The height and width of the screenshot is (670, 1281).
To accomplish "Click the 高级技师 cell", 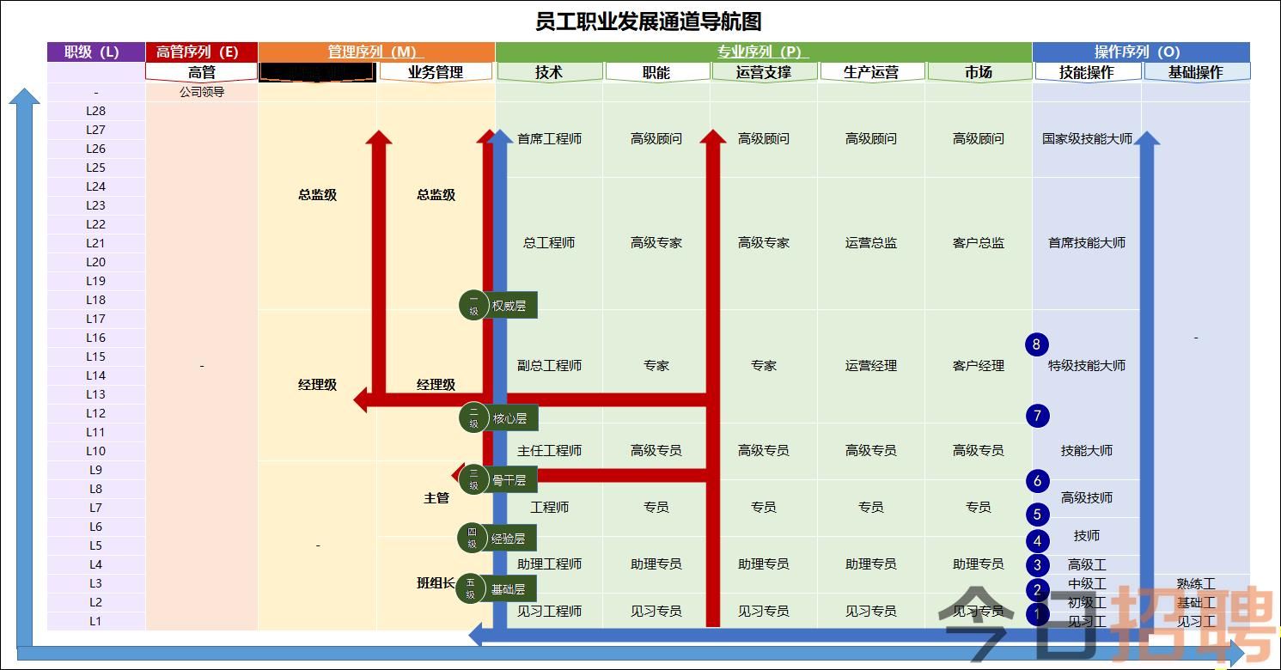I will click(1087, 498).
